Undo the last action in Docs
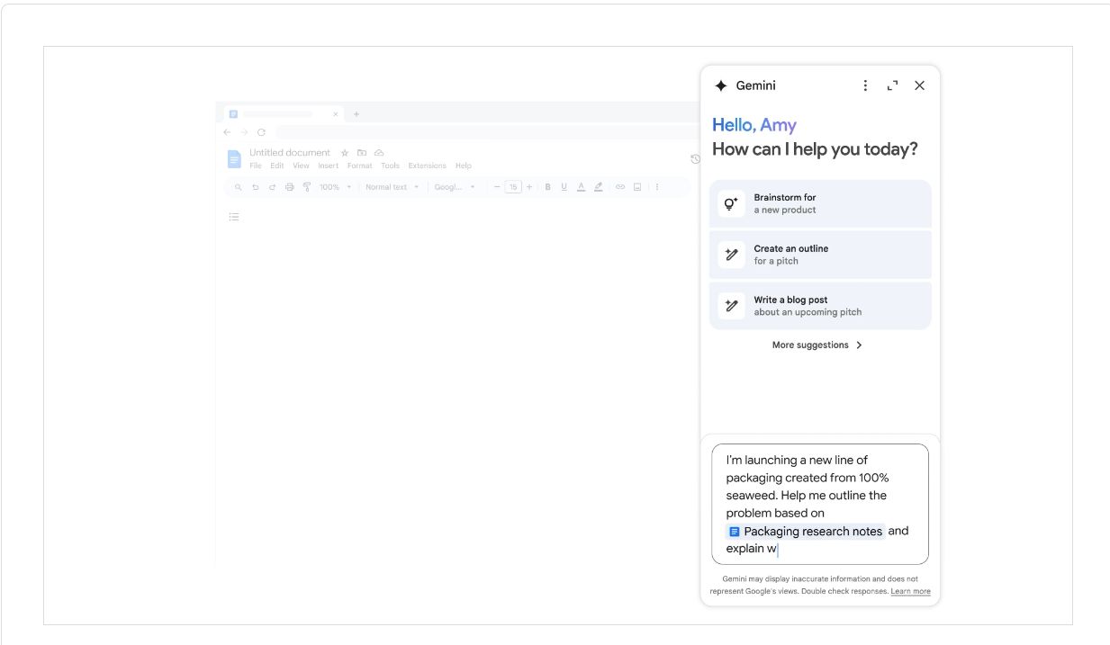 [x=256, y=187]
